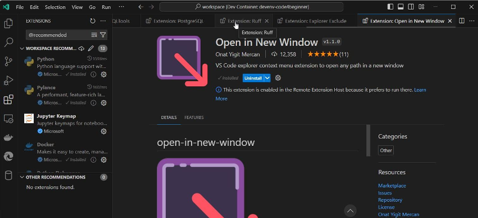The image size is (478, 218).
Task: Open Customize Layout button
Action: point(421,7)
